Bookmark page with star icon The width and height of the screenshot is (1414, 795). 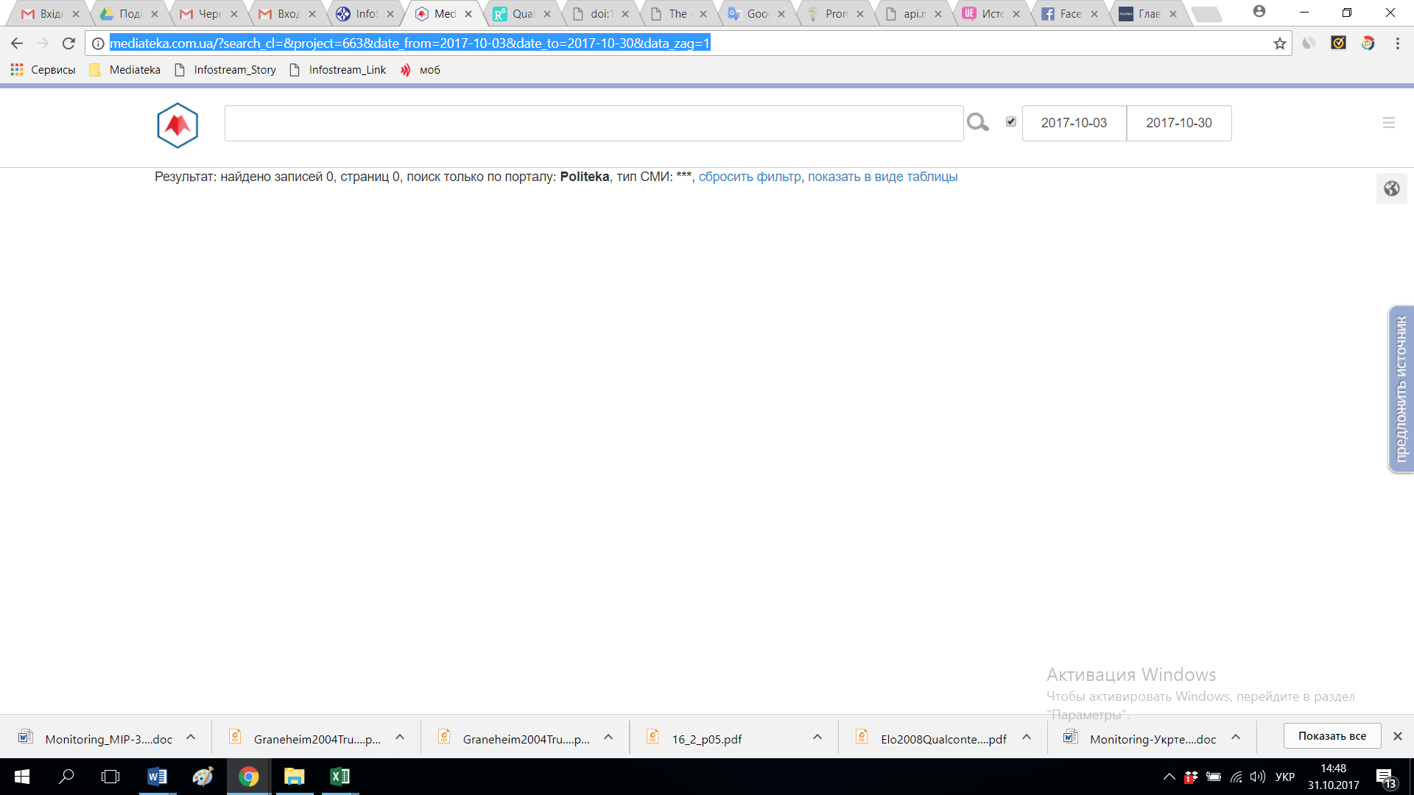click(x=1280, y=43)
